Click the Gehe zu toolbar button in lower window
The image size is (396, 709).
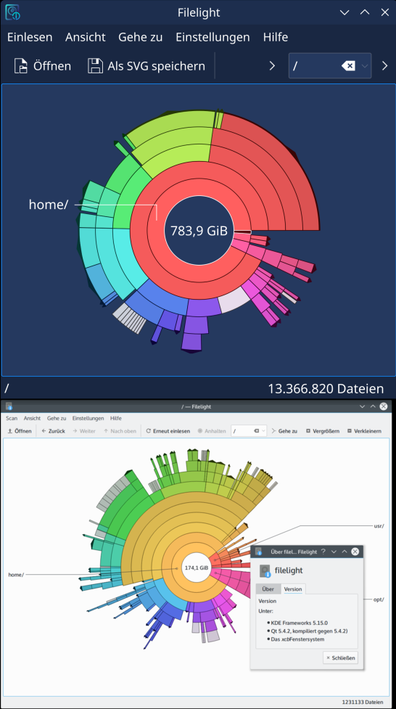pyautogui.click(x=284, y=431)
